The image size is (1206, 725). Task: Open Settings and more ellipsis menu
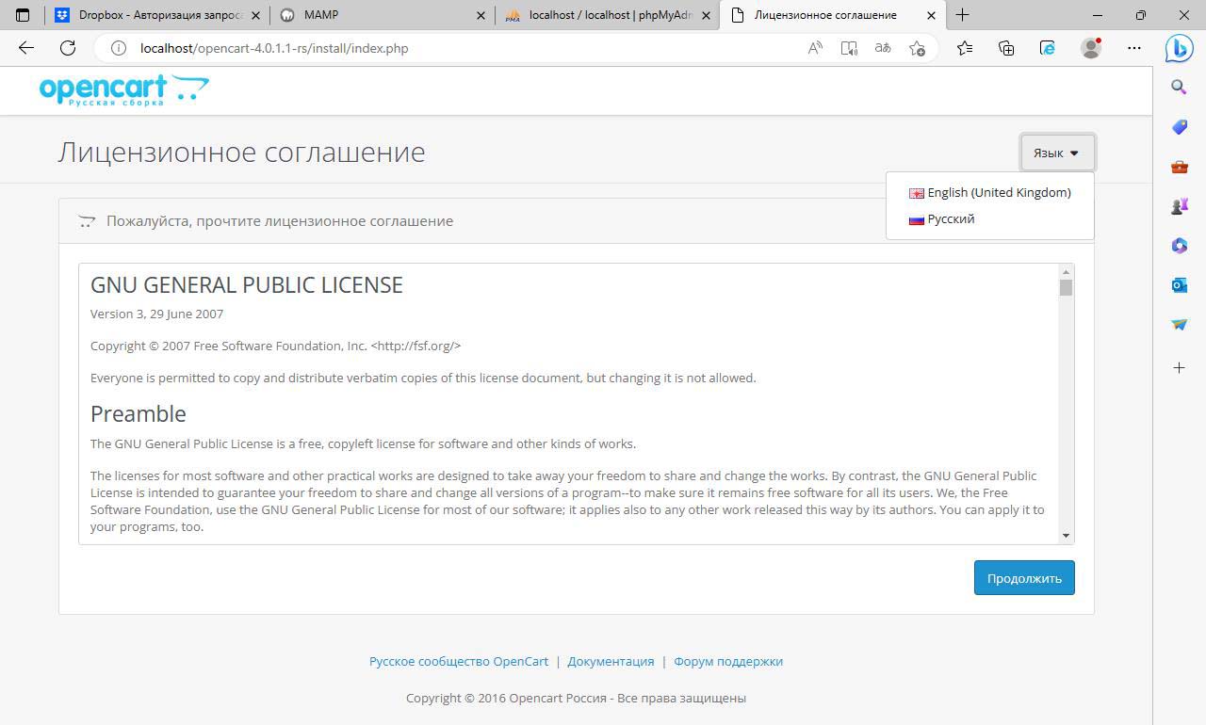pyautogui.click(x=1134, y=48)
